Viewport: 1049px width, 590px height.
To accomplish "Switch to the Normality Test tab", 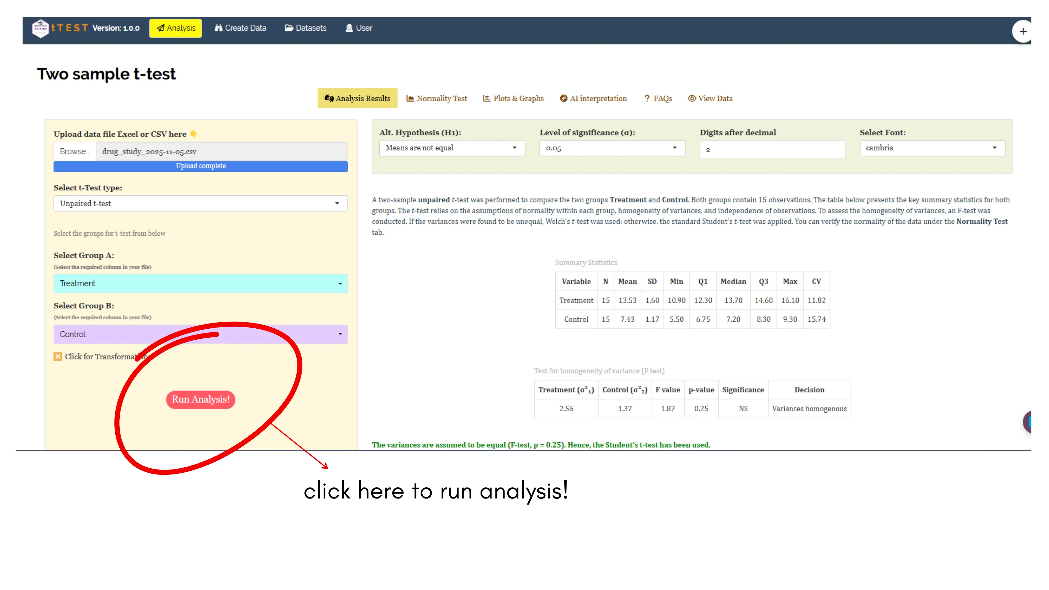I will click(437, 99).
